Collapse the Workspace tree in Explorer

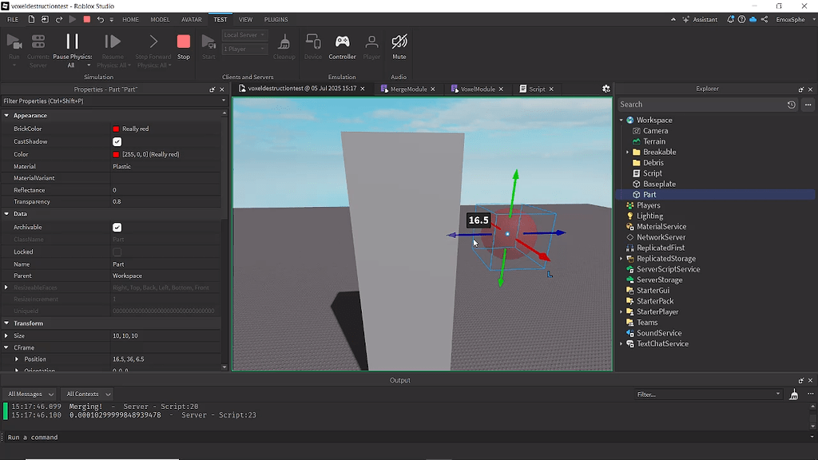coord(622,120)
